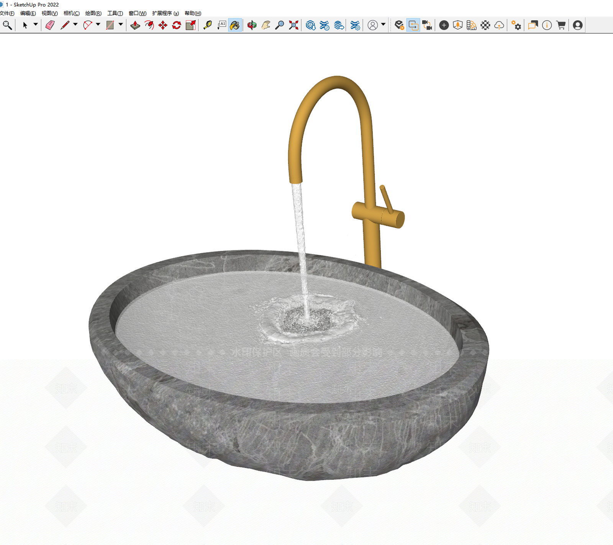Click the cloud upload icon
The image size is (613, 545).
(499, 25)
